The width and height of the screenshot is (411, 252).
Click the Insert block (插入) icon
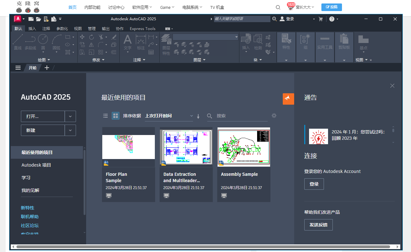click(x=246, y=42)
